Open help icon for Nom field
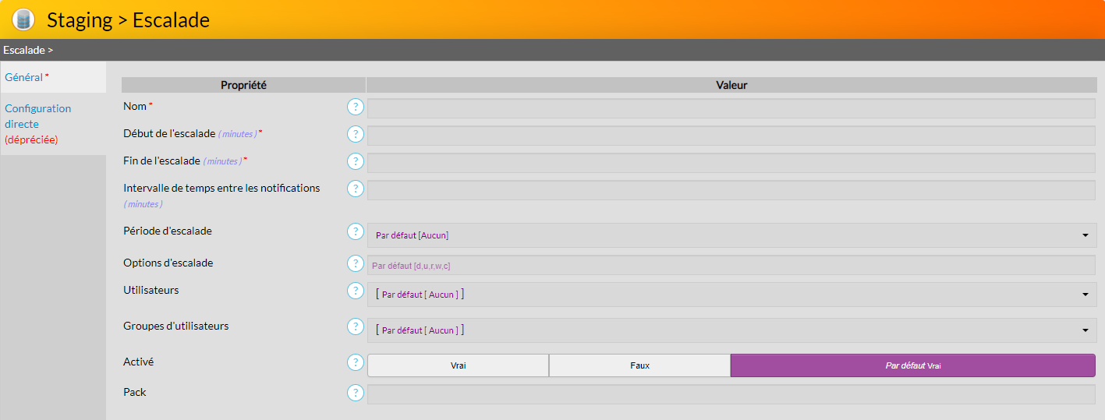 click(x=356, y=107)
